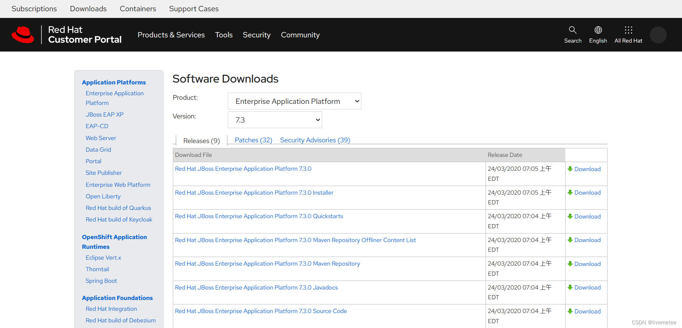The image size is (682, 328).
Task: Click green download arrow for Quickstarts row
Action: [570, 216]
